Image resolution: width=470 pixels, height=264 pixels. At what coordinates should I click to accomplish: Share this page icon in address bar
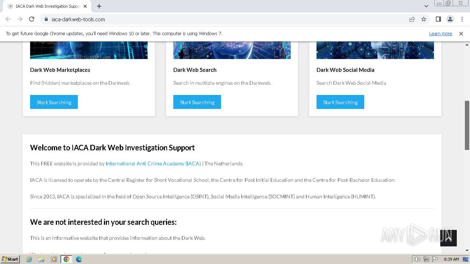(x=412, y=19)
